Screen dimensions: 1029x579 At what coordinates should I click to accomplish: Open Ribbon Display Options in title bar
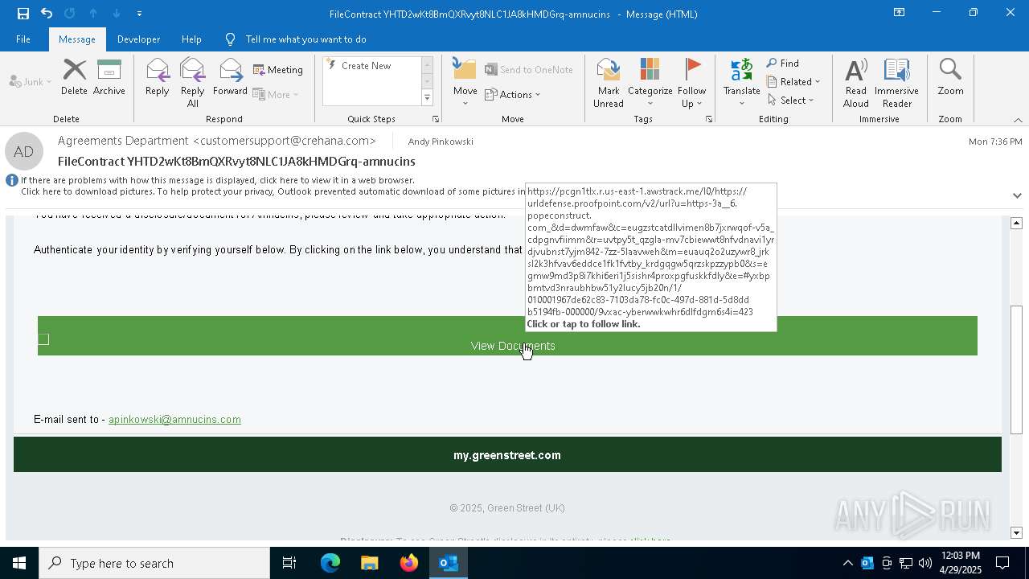[x=900, y=13]
